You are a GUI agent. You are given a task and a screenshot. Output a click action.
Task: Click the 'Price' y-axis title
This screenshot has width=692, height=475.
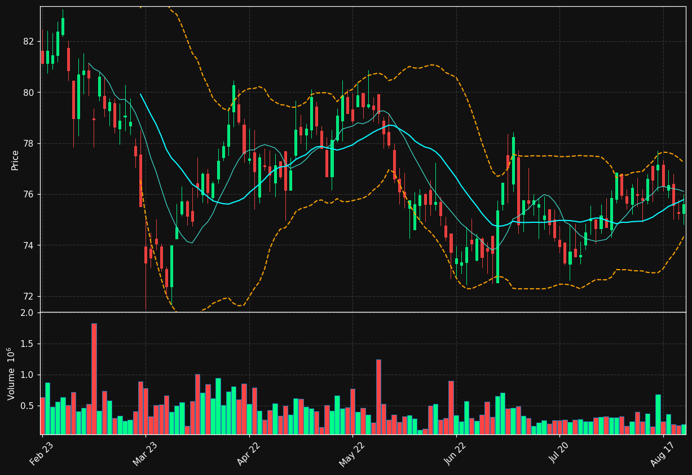(15, 160)
